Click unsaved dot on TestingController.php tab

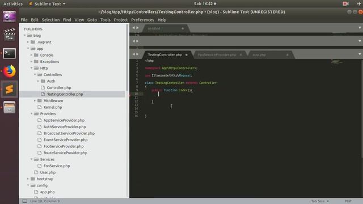(x=187, y=55)
